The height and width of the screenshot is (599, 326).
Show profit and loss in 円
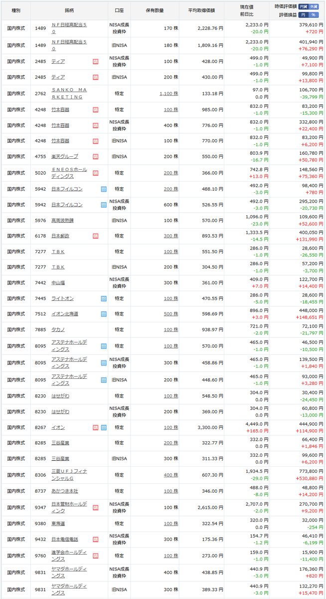pos(304,14)
